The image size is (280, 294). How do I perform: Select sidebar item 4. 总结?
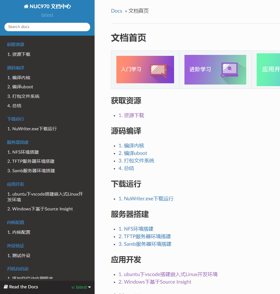point(14,106)
